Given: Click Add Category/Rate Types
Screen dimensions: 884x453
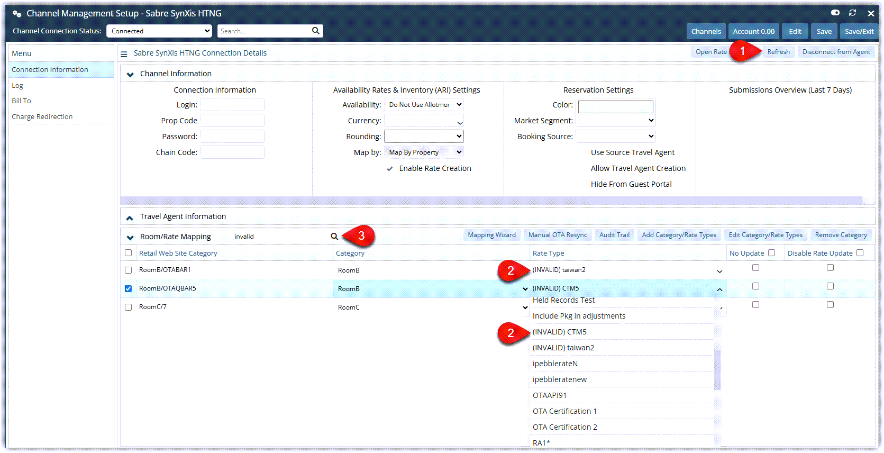Looking at the screenshot, I should pos(679,235).
